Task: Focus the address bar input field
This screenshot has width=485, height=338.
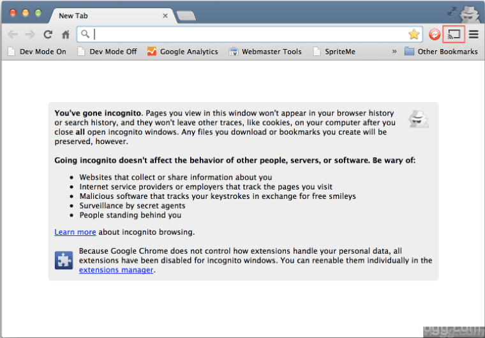Action: point(249,34)
